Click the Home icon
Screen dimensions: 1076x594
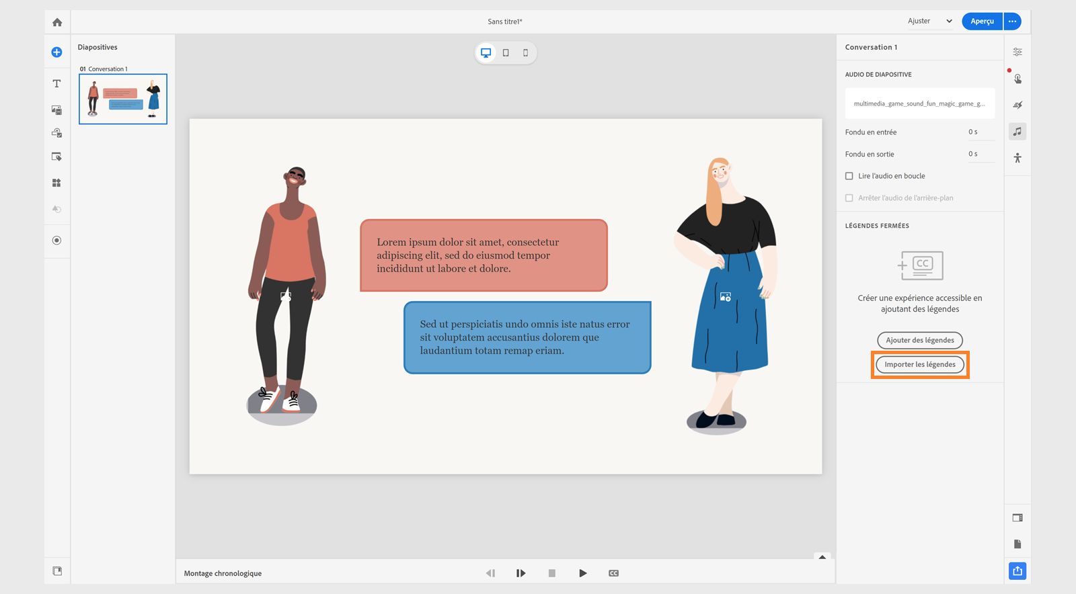click(57, 22)
